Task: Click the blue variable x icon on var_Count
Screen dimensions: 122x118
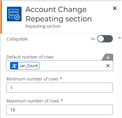Action: click(x=14, y=66)
